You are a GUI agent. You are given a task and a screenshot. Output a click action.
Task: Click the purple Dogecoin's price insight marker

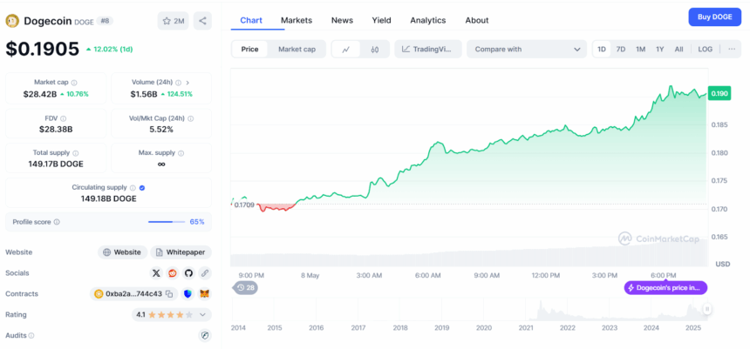665,287
